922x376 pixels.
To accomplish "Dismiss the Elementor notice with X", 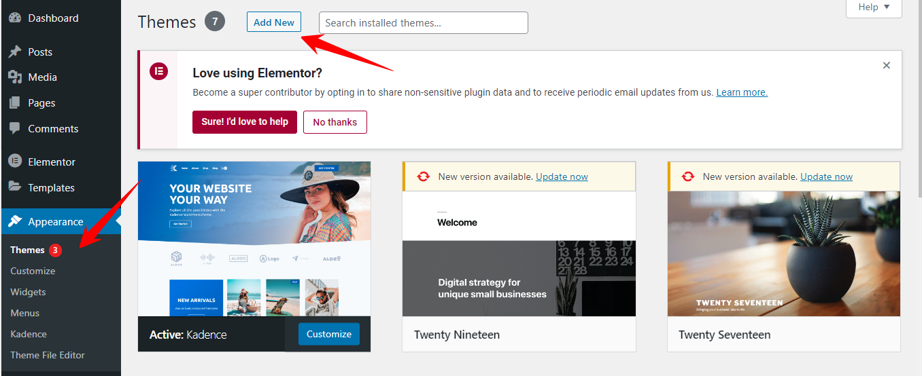I will [x=886, y=66].
